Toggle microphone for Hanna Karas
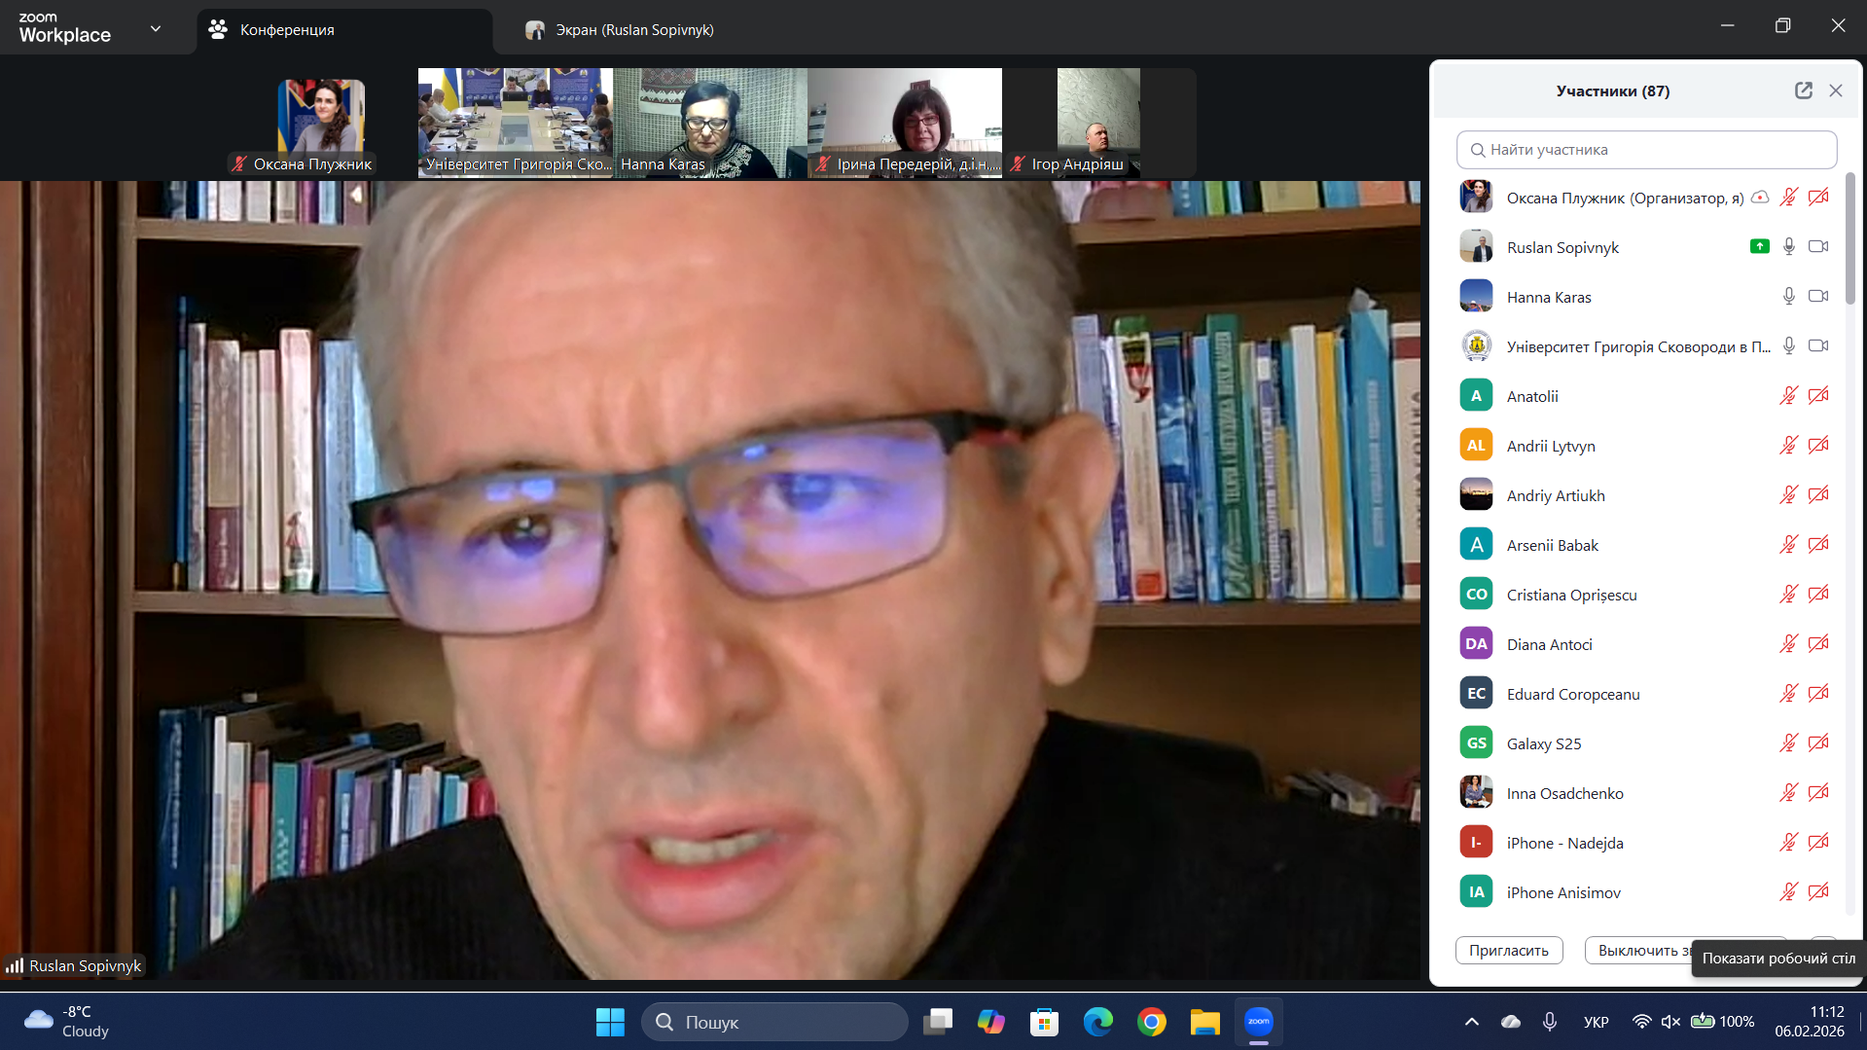 point(1788,297)
